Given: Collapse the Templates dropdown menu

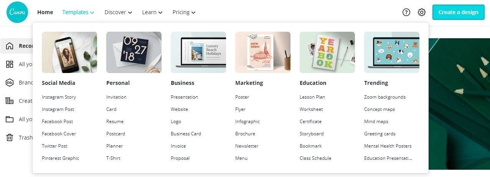Looking at the screenshot, I should [78, 12].
